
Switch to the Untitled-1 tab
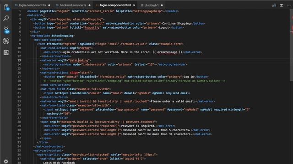pos(152,5)
